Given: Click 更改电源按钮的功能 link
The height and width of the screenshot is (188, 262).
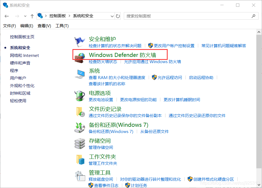Looking at the screenshot, I should (x=138, y=100).
